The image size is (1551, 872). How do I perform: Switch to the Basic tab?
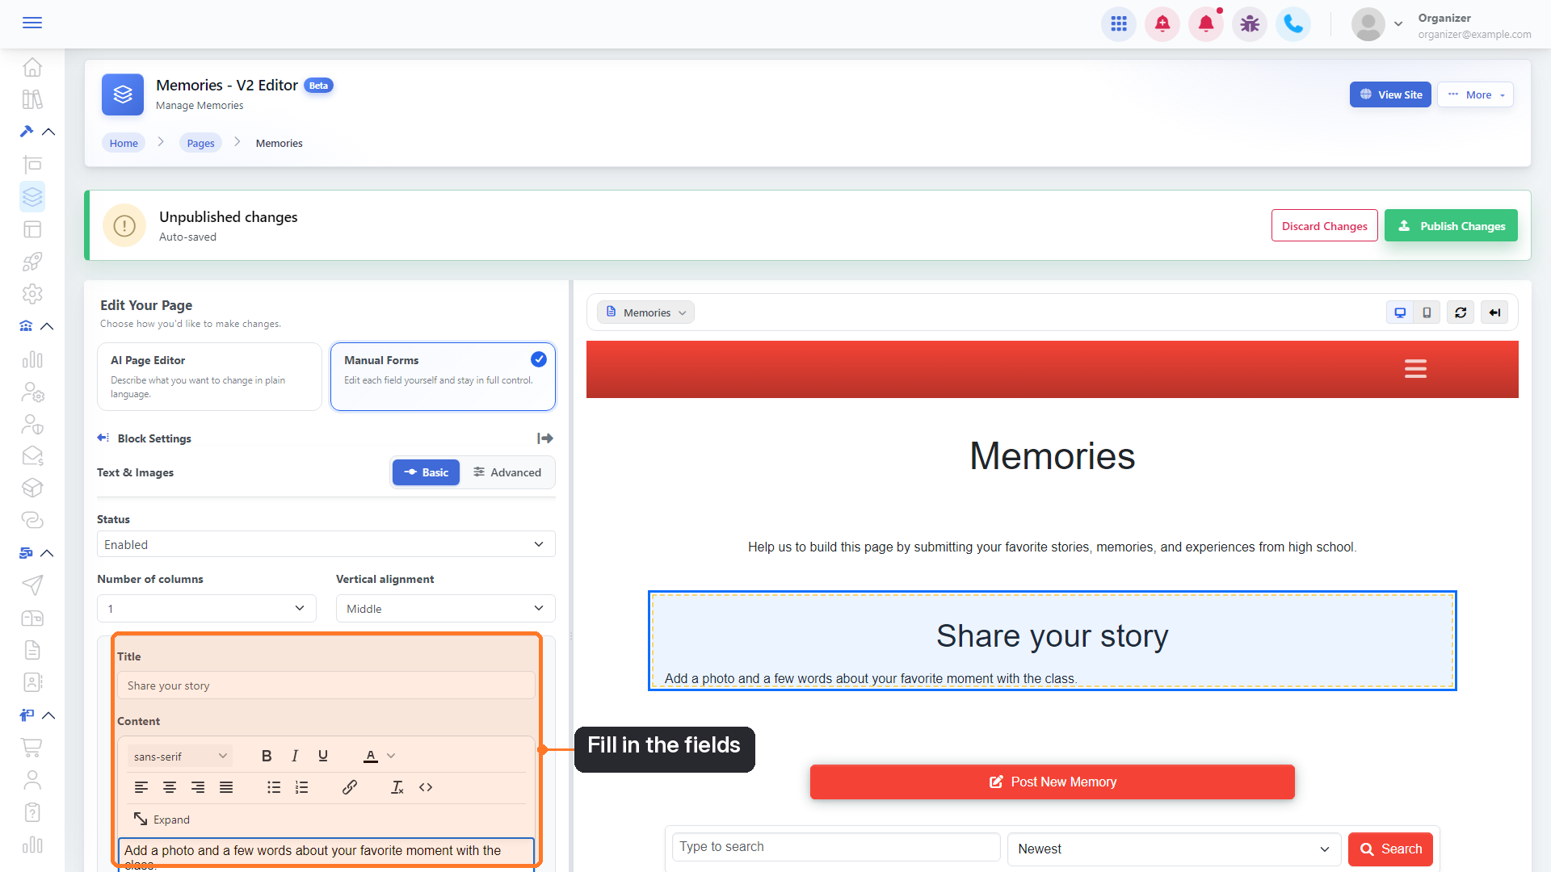point(426,472)
